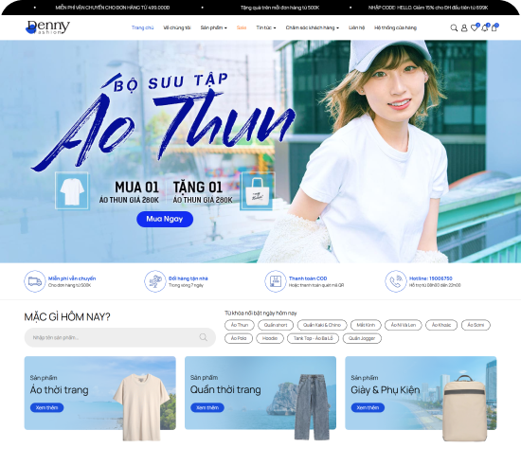
Task: Click the Giày & Phụ Kiện category title
Action: [x=386, y=389]
